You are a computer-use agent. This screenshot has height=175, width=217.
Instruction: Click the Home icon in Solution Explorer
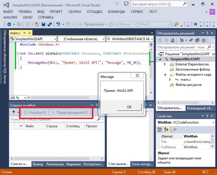[173, 40]
